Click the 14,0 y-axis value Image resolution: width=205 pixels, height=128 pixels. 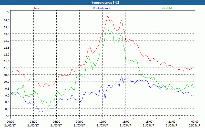(7, 27)
